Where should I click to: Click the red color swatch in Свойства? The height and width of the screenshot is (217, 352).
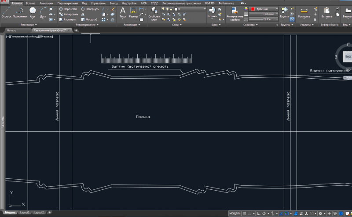253,9
